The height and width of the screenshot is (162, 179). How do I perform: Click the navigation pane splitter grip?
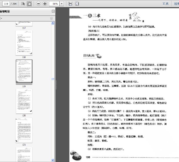coord(56,85)
